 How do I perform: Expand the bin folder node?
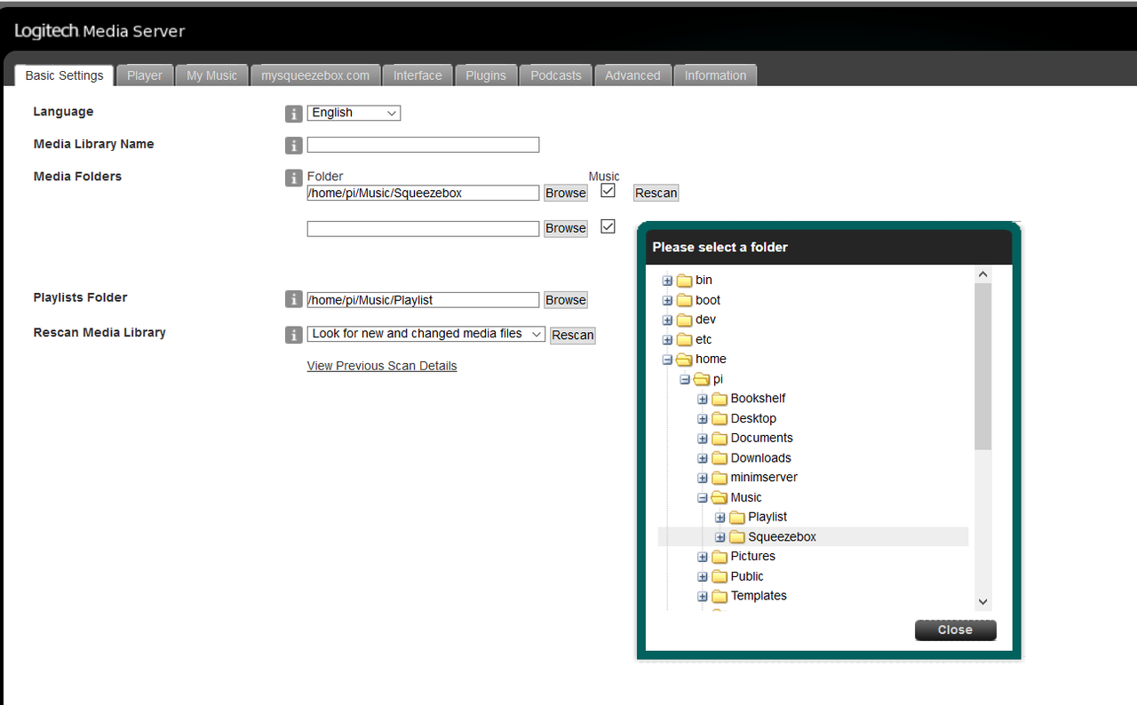(667, 281)
